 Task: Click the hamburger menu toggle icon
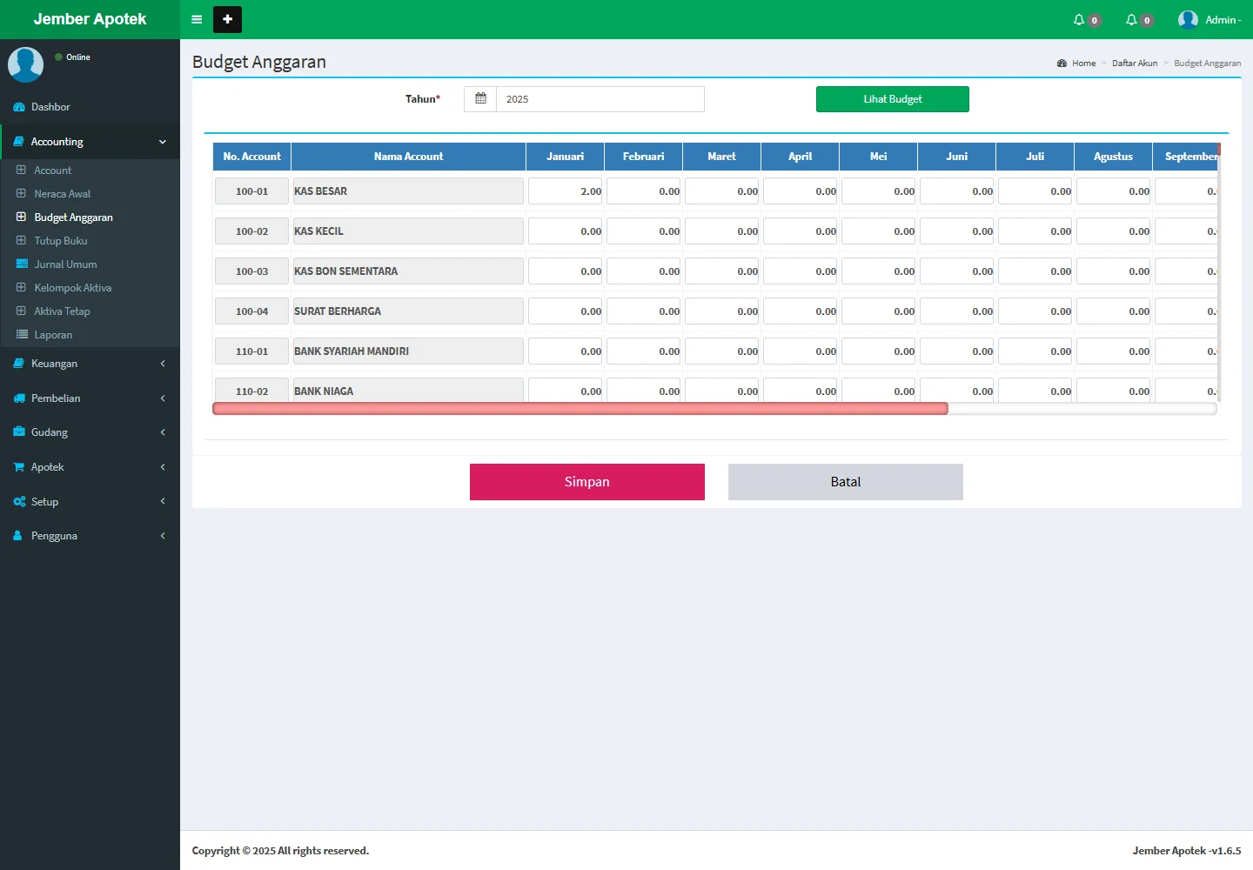click(197, 19)
